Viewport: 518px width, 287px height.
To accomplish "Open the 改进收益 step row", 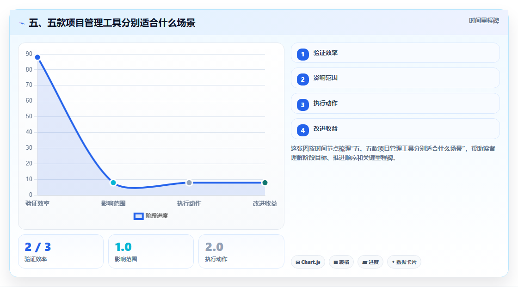I will pos(395,129).
